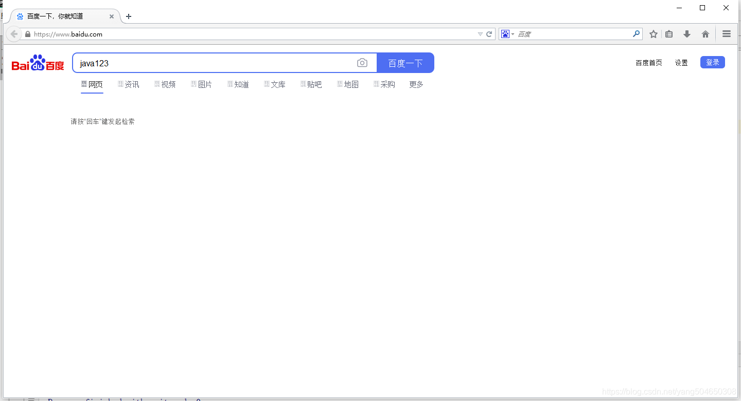
Task: Click the camera image-search icon
Action: coord(362,63)
